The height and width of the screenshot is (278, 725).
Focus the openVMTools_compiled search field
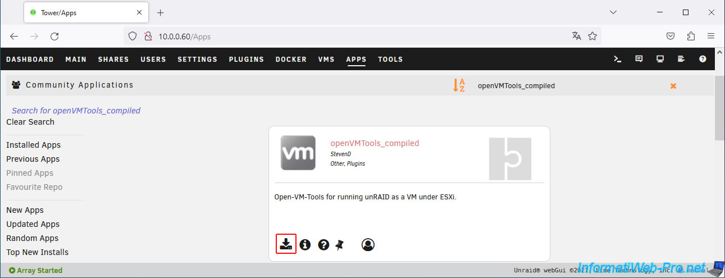[567, 86]
